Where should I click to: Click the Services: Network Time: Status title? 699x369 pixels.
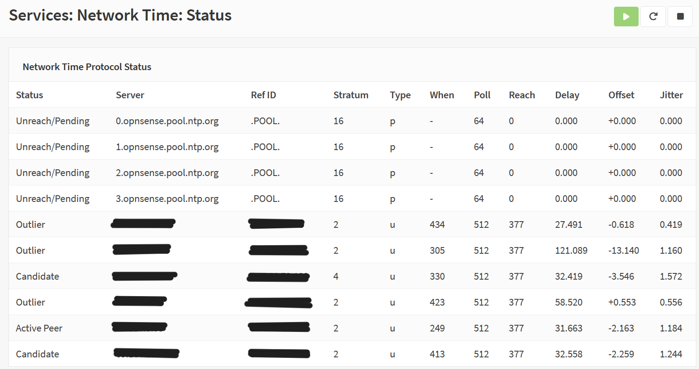coord(120,15)
